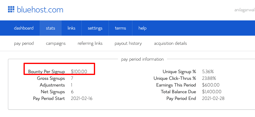Open payout history

128,44
